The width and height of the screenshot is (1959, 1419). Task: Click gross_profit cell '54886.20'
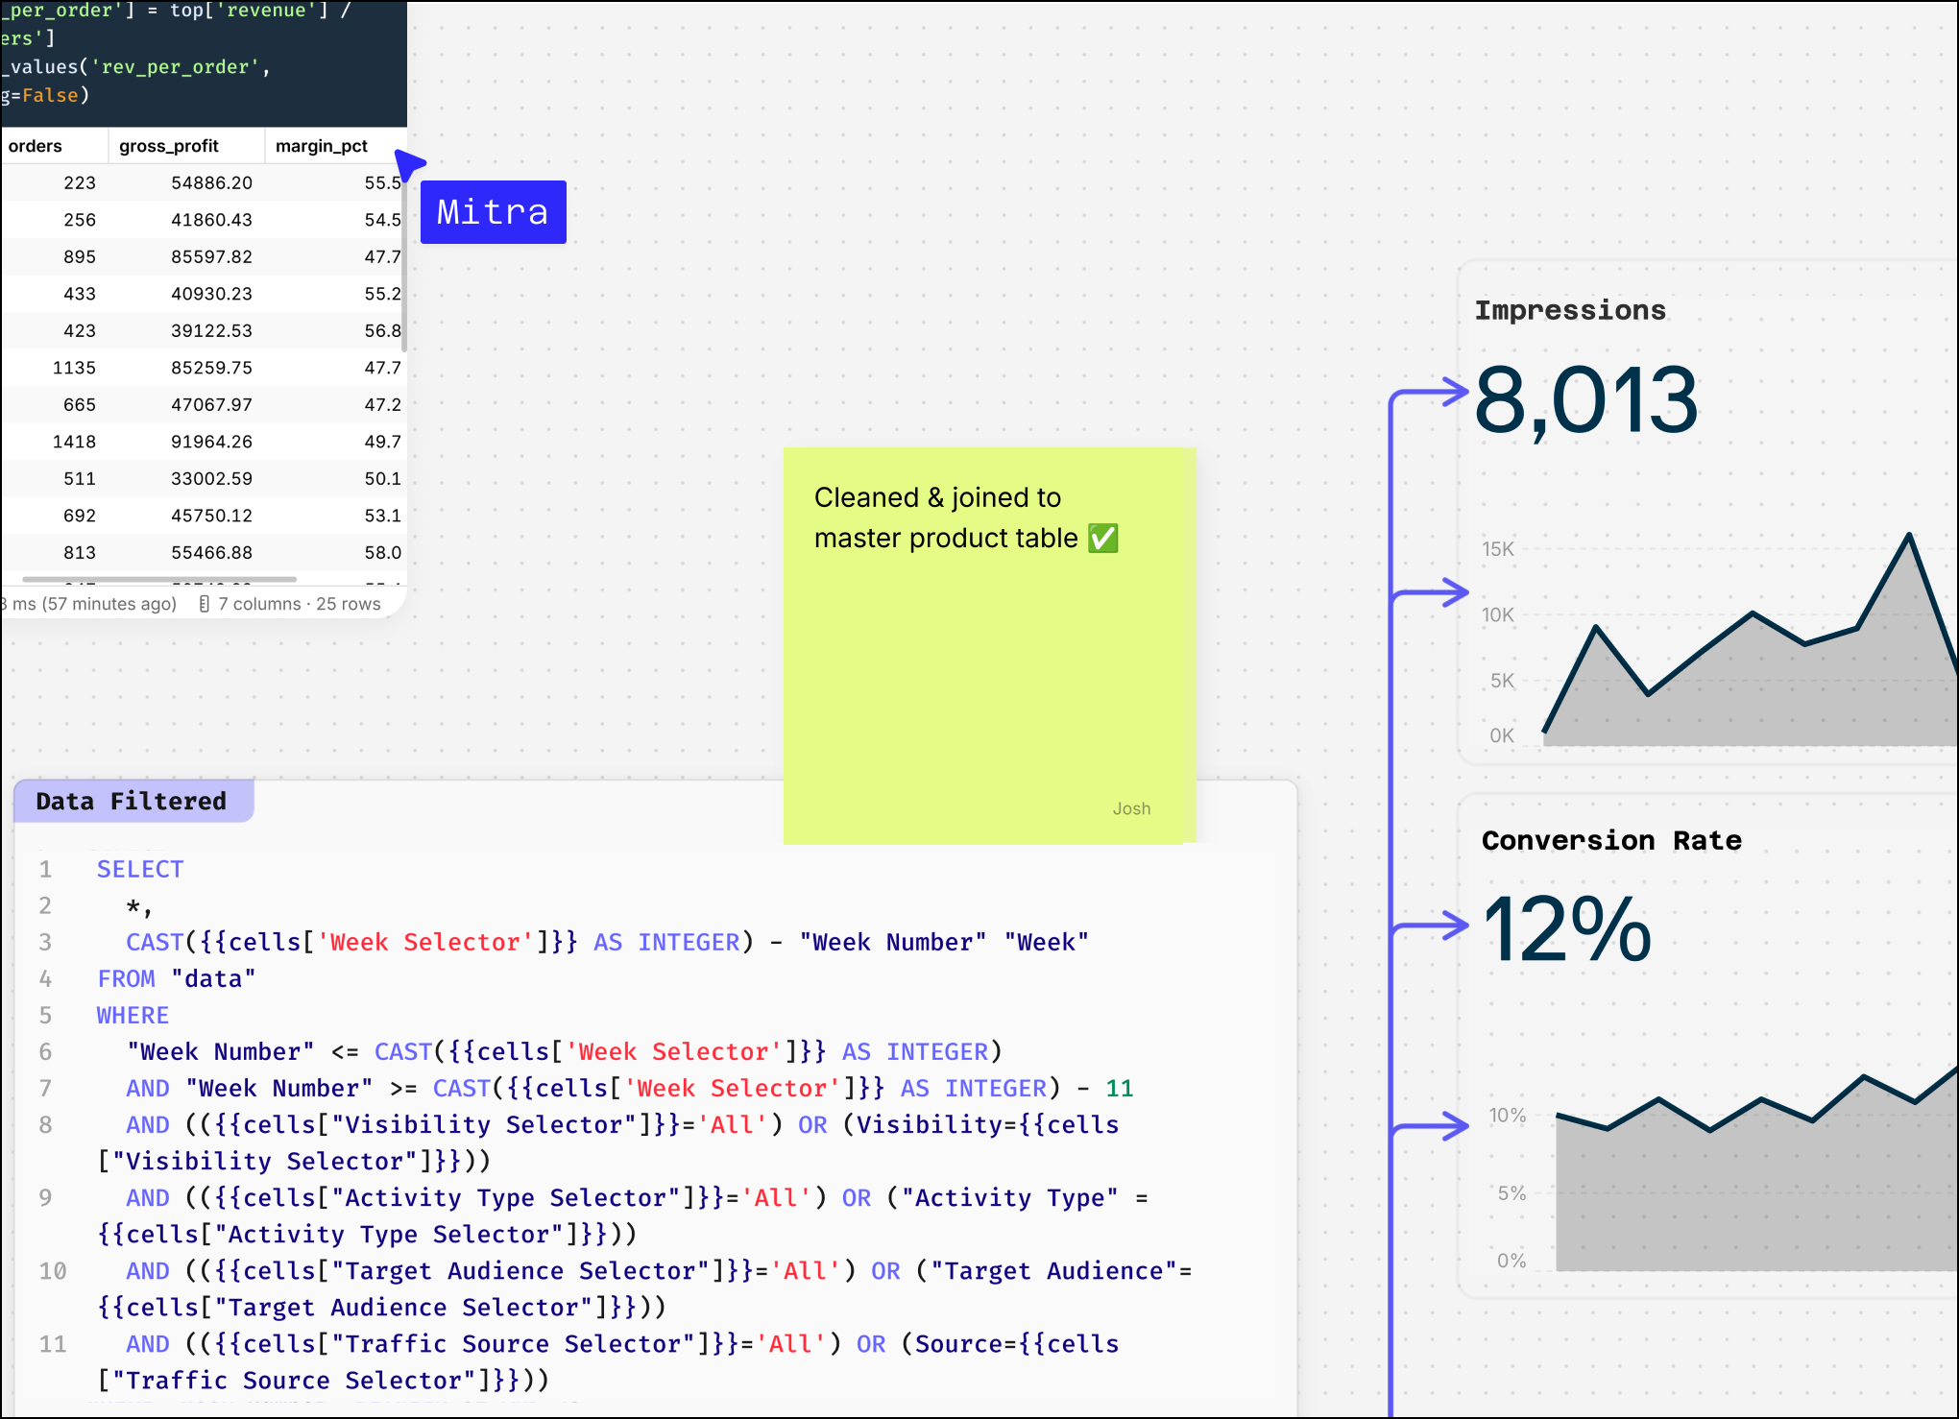tap(211, 182)
